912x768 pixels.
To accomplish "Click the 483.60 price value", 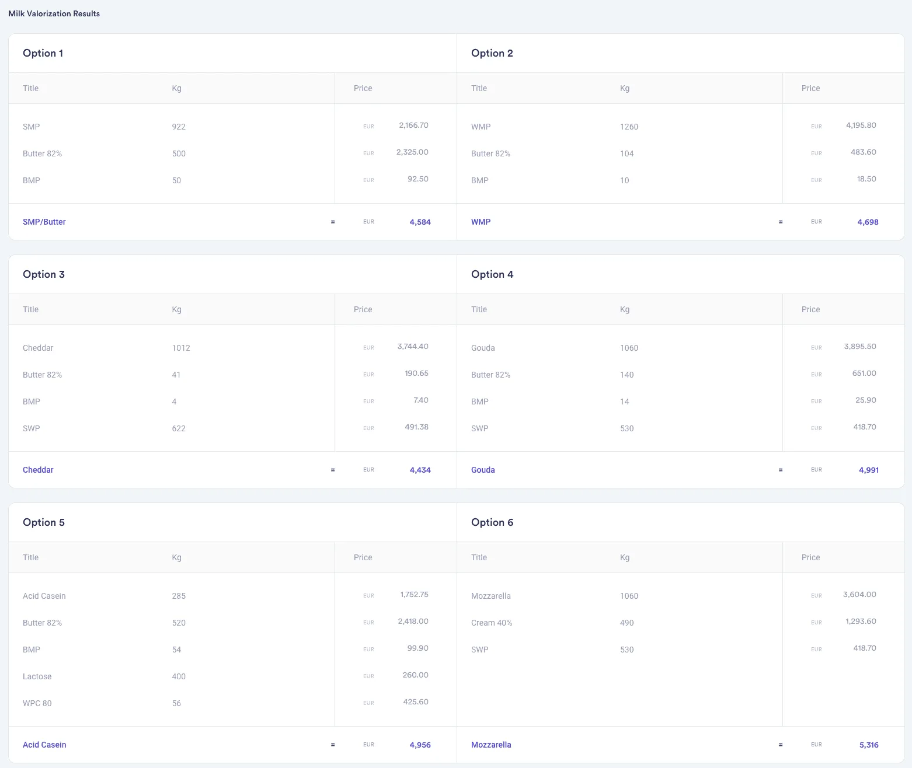I will [864, 152].
